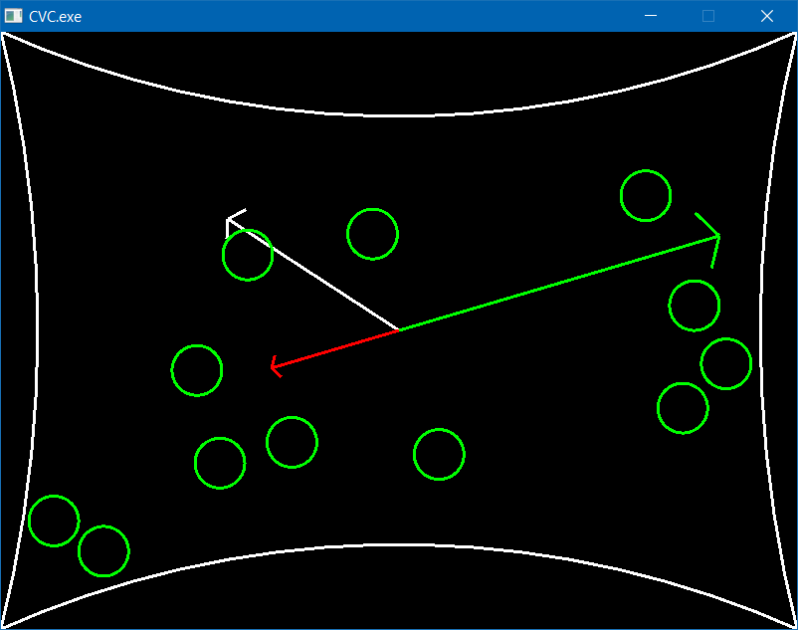Image resolution: width=798 pixels, height=630 pixels.
Task: Click the green circle between the white arrow and green arrow
Action: pyautogui.click(x=372, y=234)
